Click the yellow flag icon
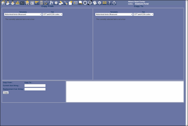The image size is (188, 126). (37, 3)
